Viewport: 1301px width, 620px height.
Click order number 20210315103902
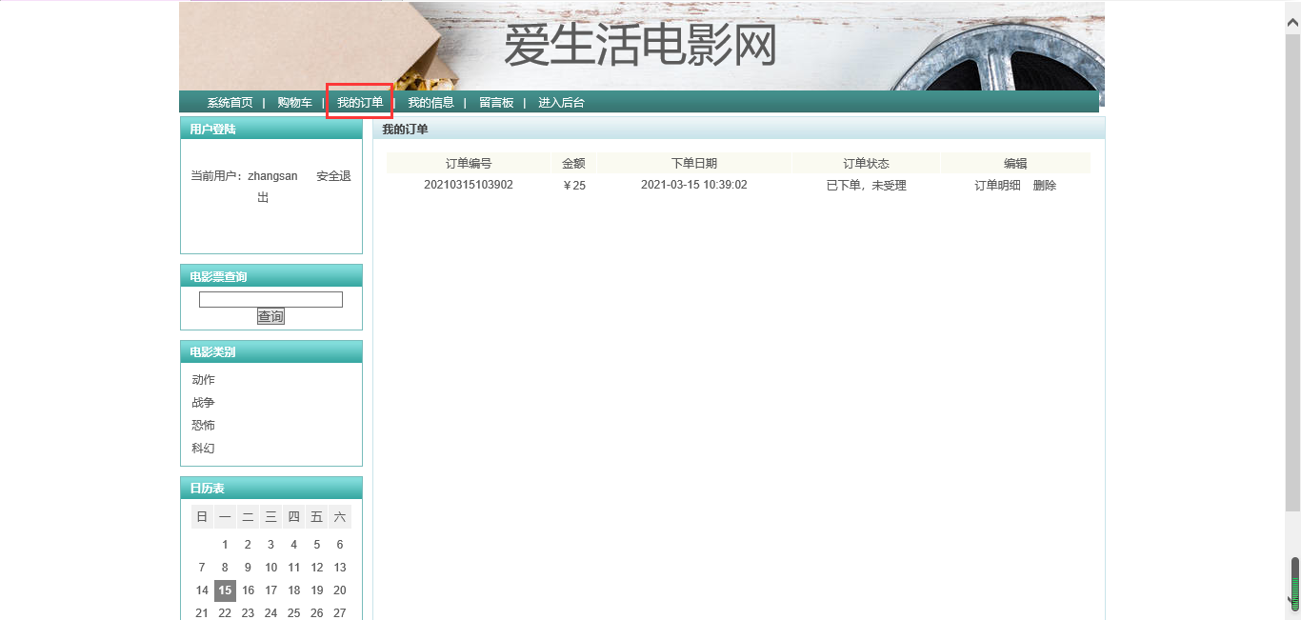469,185
